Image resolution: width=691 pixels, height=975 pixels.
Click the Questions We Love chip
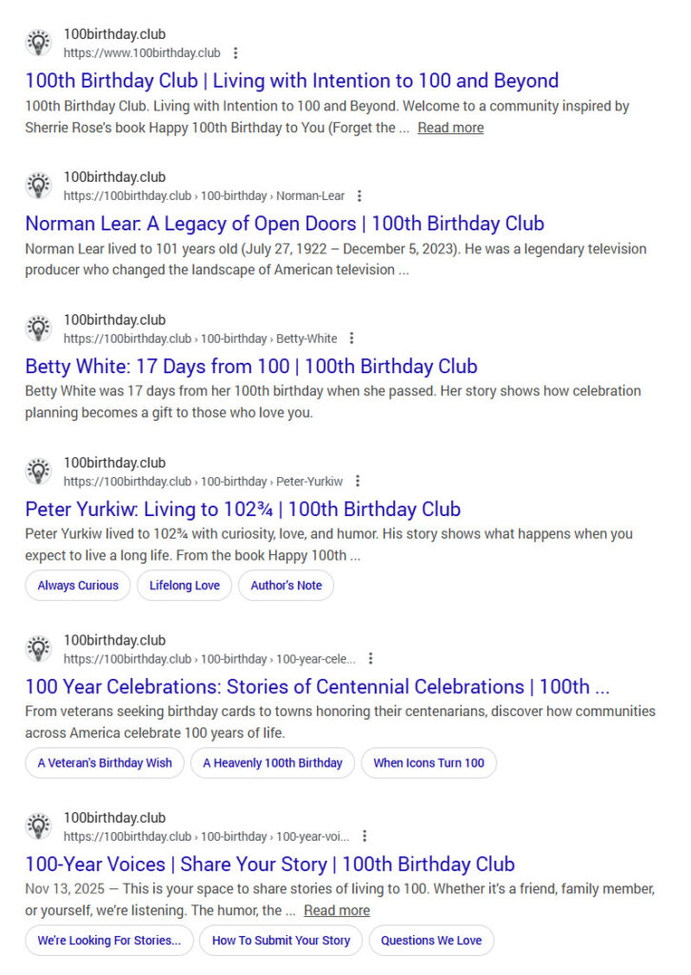click(x=431, y=941)
